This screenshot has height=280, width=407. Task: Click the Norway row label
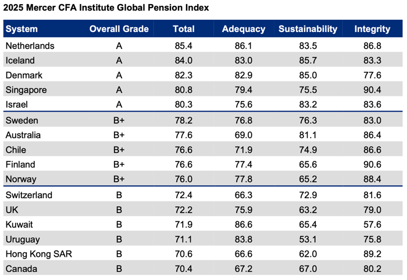(x=21, y=179)
